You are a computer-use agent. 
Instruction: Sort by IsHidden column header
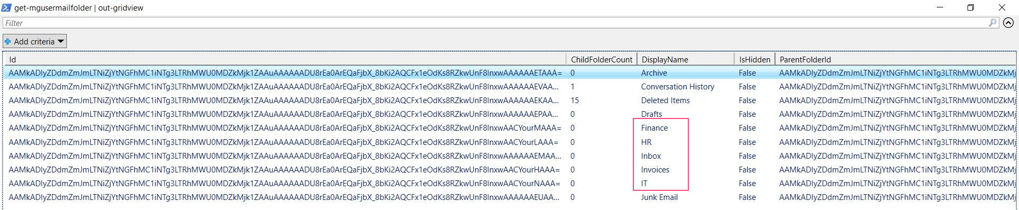[755, 59]
